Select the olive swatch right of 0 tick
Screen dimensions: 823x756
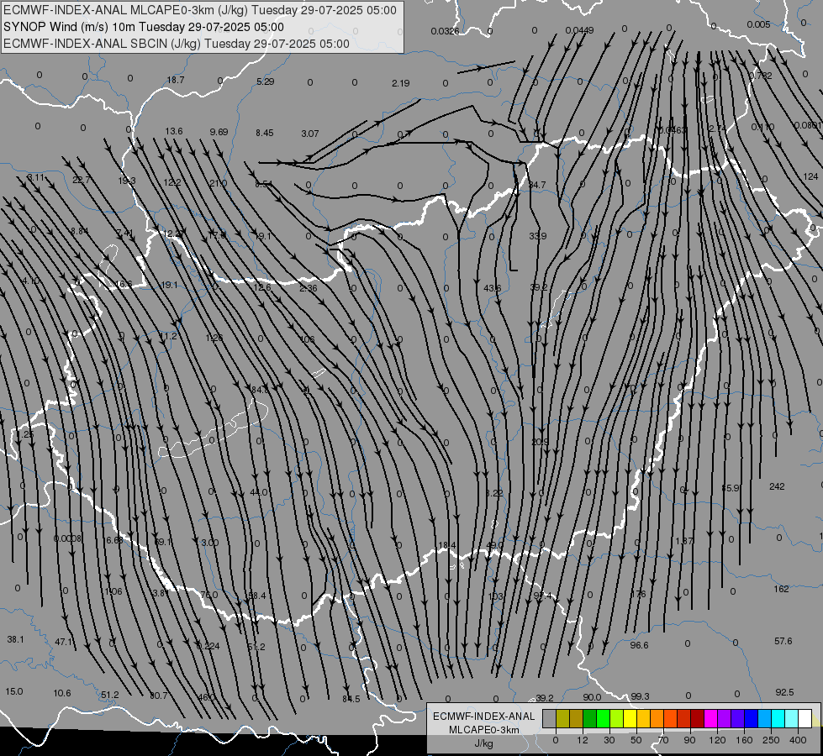[562, 719]
